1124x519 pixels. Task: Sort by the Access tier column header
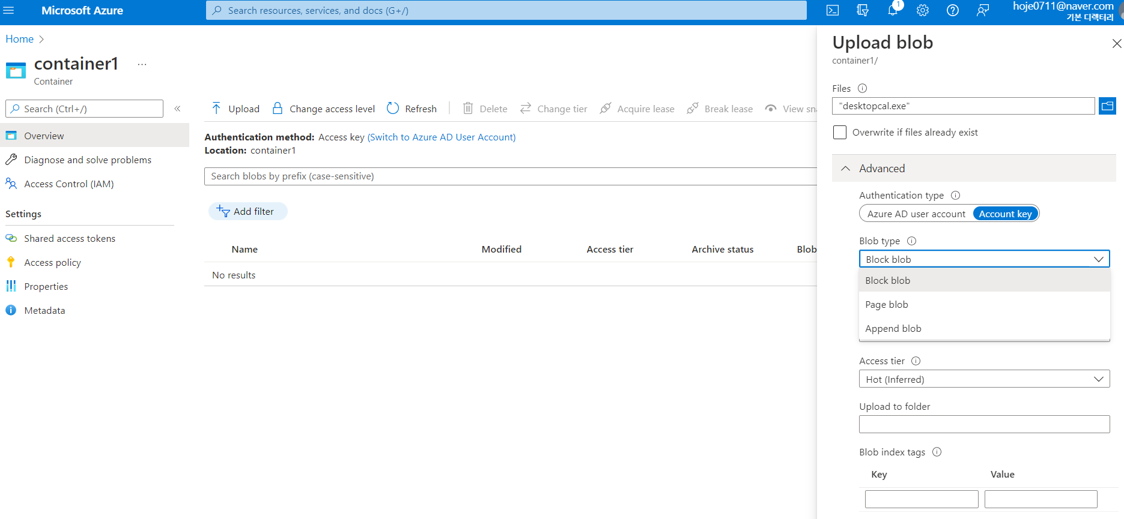(610, 249)
